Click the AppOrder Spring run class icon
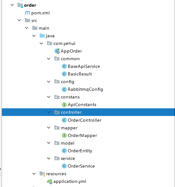 tap(57, 51)
